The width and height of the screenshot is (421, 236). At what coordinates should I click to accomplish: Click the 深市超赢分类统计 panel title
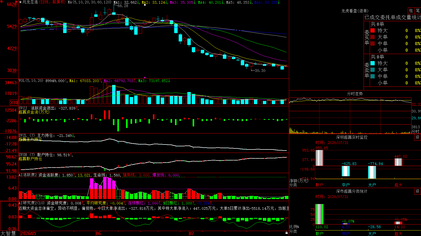tap(352, 191)
